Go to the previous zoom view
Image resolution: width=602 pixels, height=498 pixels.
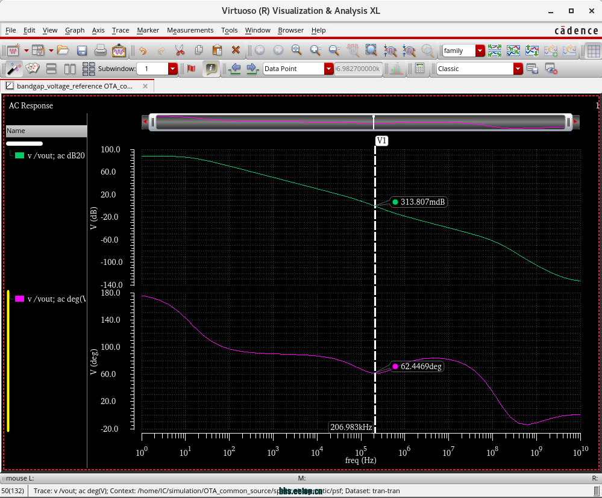pos(260,51)
